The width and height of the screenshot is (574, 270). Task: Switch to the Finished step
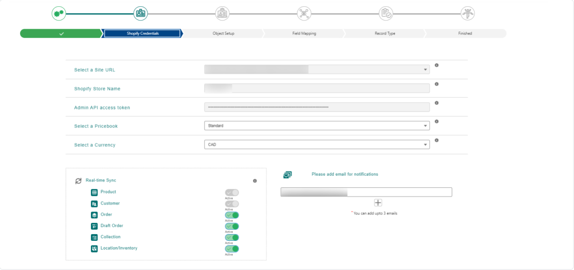[465, 33]
